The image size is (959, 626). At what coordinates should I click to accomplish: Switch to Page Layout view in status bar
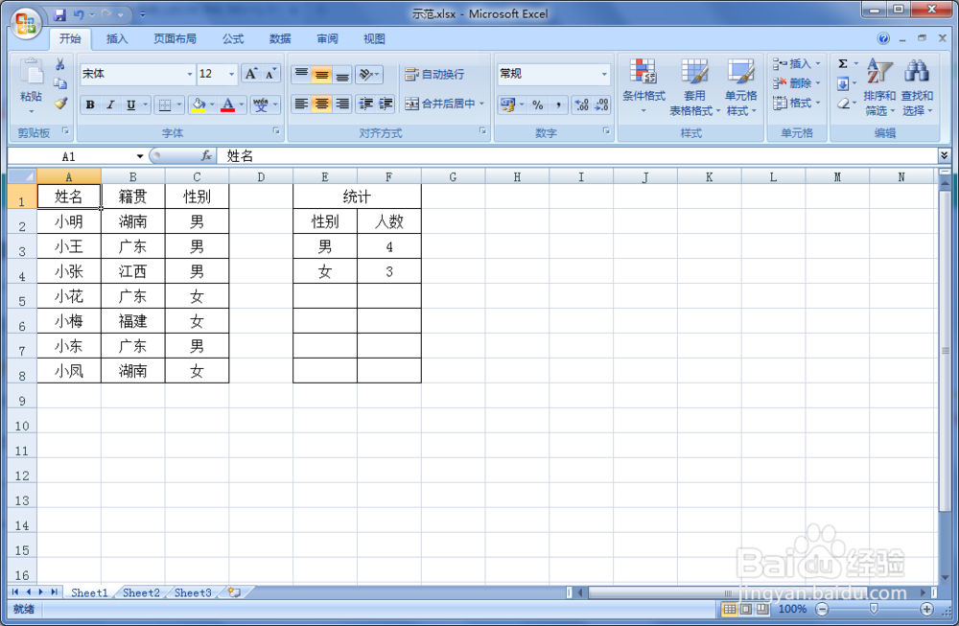[x=745, y=609]
